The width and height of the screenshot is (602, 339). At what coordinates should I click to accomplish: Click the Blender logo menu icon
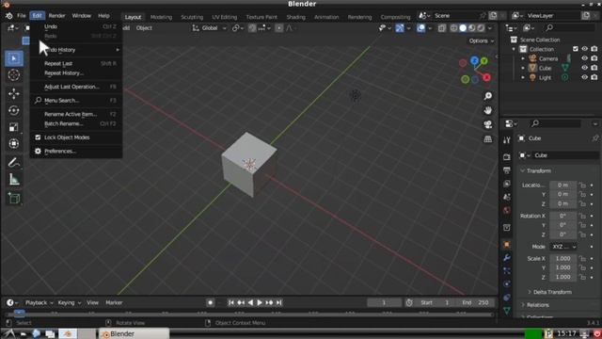pyautogui.click(x=8, y=16)
